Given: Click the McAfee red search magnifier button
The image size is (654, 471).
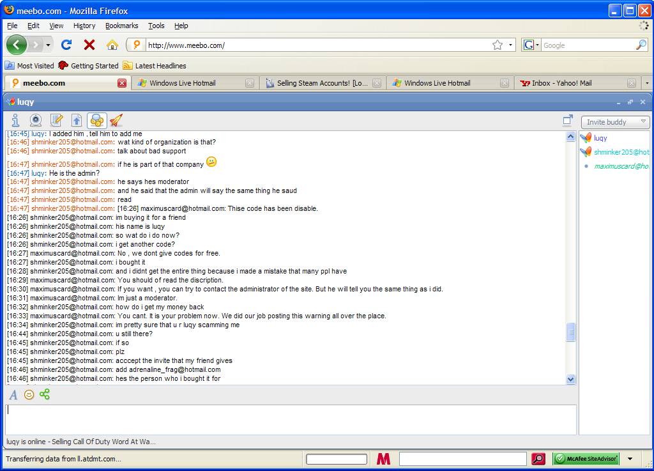Looking at the screenshot, I should [538, 459].
